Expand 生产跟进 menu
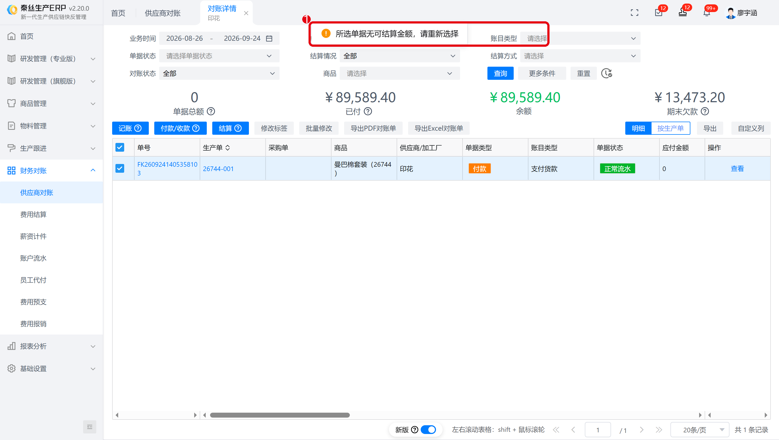 [51, 148]
